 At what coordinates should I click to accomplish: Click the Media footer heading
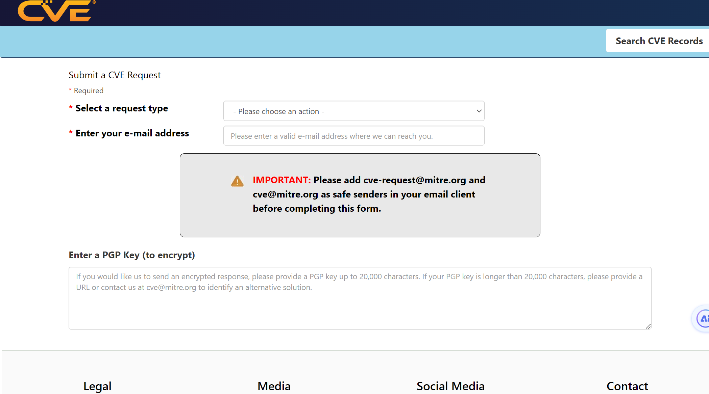pyautogui.click(x=274, y=386)
